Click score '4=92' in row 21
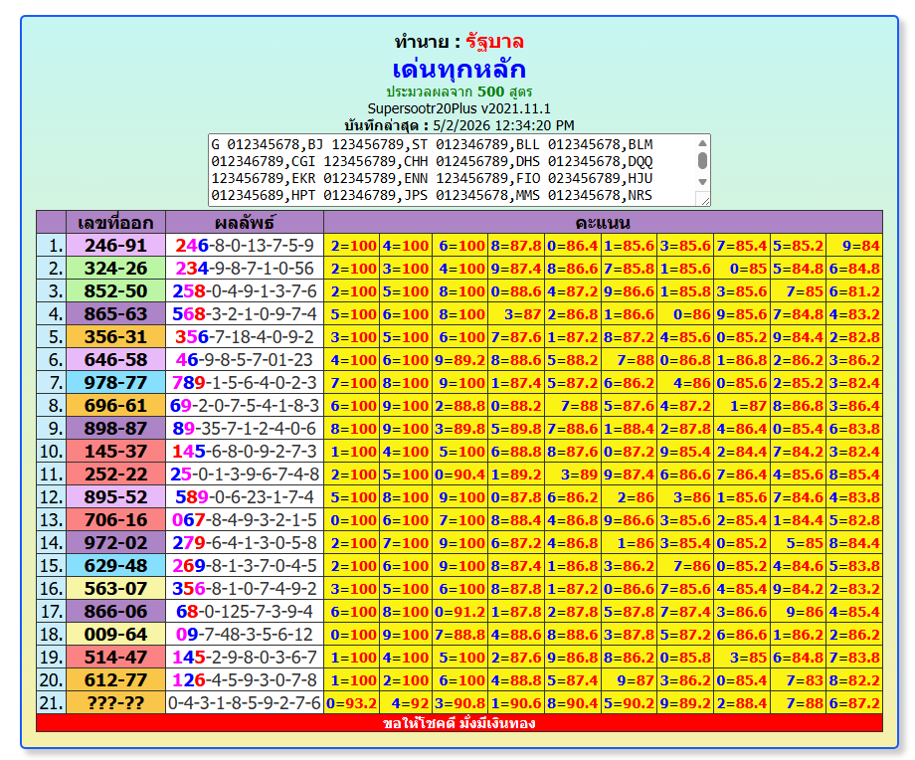The height and width of the screenshot is (760, 915). tap(406, 702)
